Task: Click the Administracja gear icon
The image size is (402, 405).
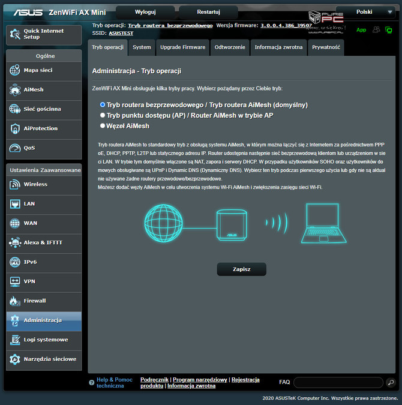Action: coord(15,320)
